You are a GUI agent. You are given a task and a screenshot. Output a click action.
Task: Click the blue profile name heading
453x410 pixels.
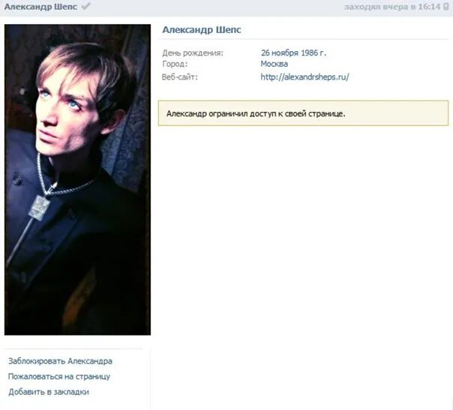click(x=202, y=30)
